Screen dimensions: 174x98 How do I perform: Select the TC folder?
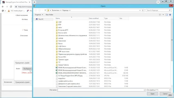pyautogui.click(x=59, y=62)
